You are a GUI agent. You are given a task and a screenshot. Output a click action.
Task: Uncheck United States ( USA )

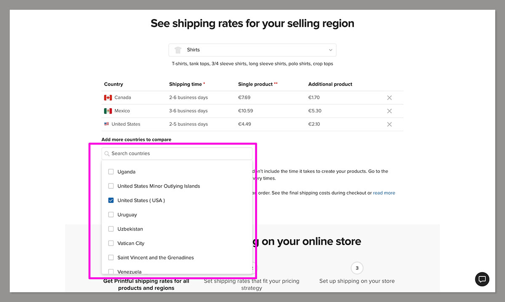[x=111, y=200]
